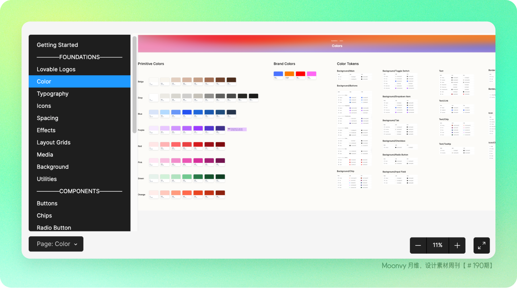Open the Buttons components page
Image resolution: width=517 pixels, height=288 pixels.
coord(47,203)
